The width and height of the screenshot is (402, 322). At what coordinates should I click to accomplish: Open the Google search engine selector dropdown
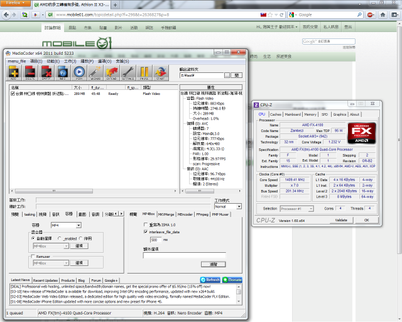point(292,15)
